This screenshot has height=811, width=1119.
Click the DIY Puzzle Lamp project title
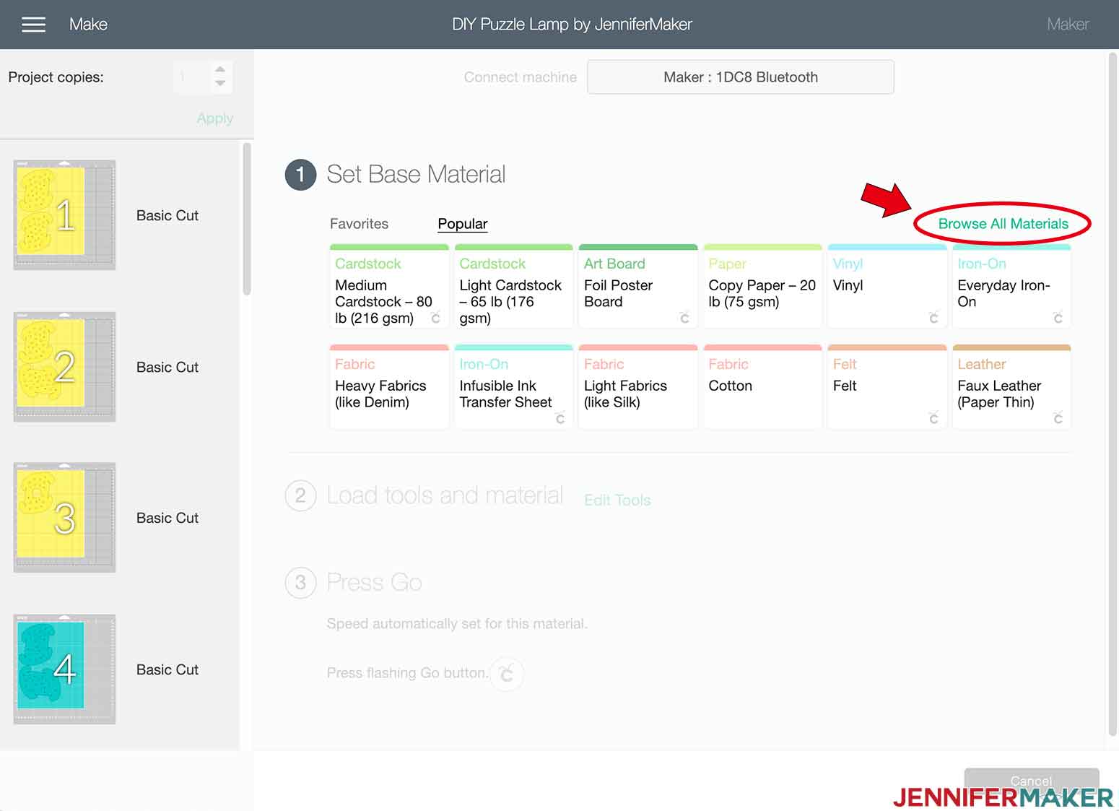point(572,25)
